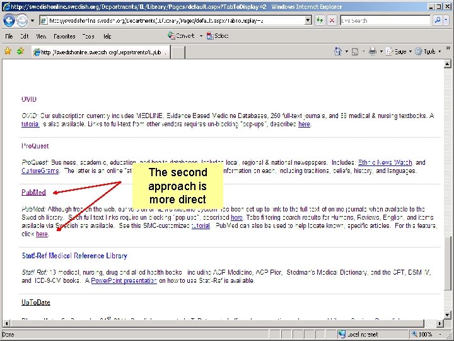Click the Local intranet security zone indicator
The image size is (454, 341).
click(x=358, y=334)
